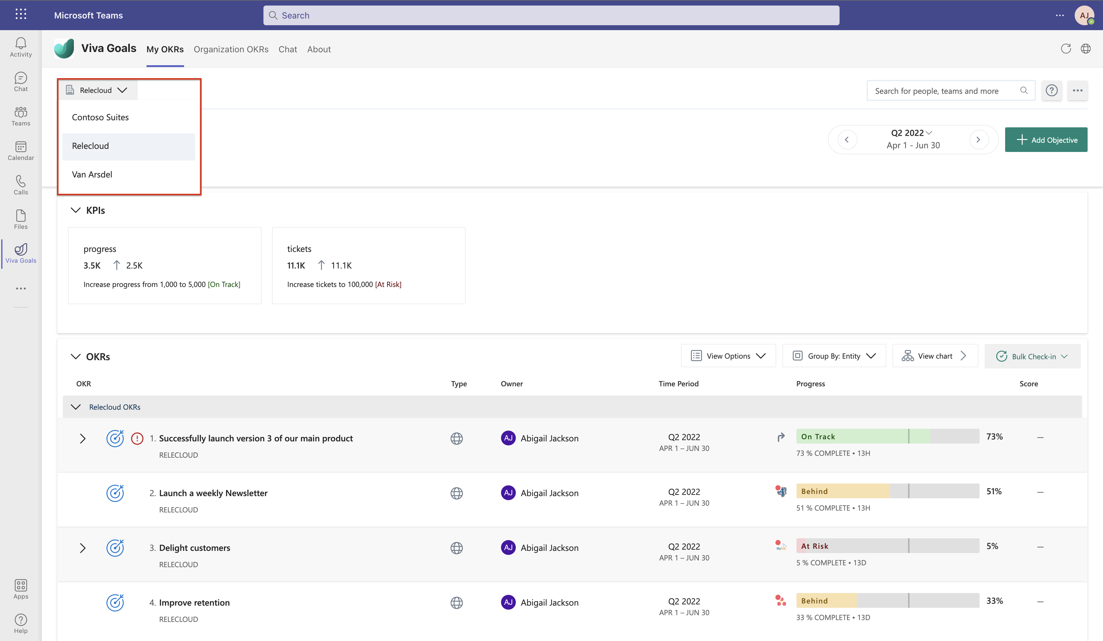Screen dimensions: 1103x641
Task: Click the Add Objective button
Action: [x=1046, y=140]
